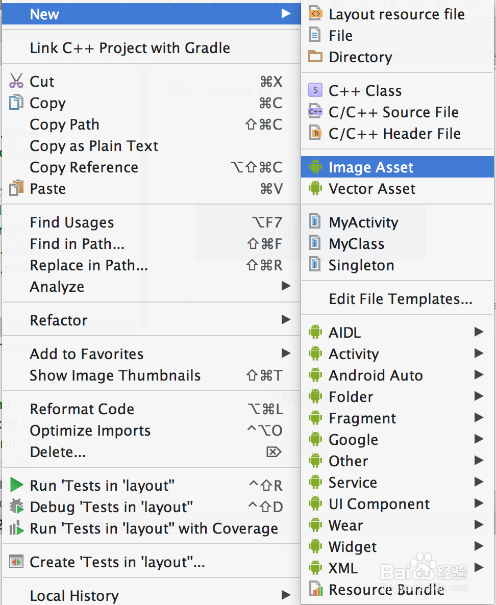Screen dimensions: 496x605
Task: Expand the Activity submenu arrow
Action: (x=479, y=353)
